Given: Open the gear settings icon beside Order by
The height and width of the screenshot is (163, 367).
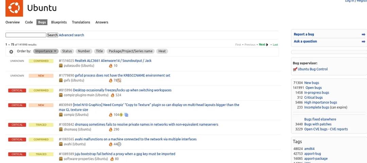Looking at the screenshot, I should coord(11,52).
